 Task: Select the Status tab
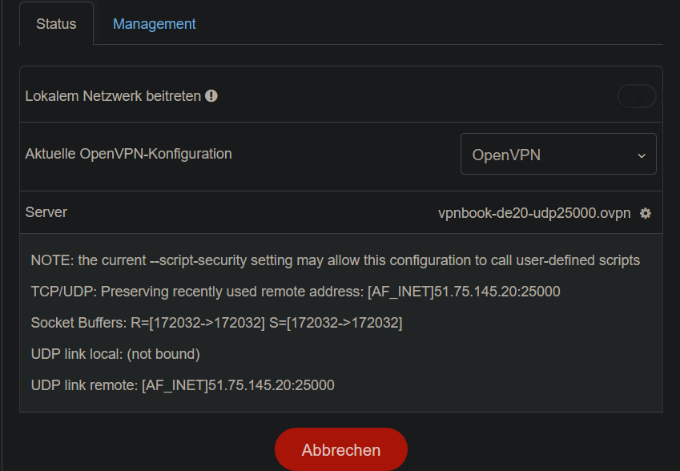pos(56,24)
